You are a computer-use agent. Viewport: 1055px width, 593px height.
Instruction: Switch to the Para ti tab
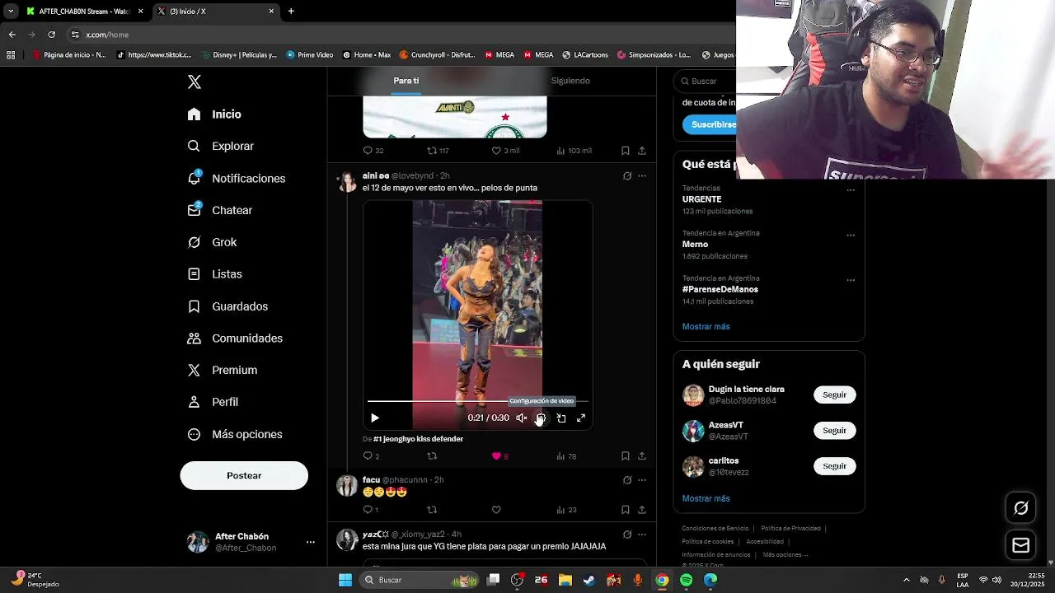pyautogui.click(x=406, y=81)
